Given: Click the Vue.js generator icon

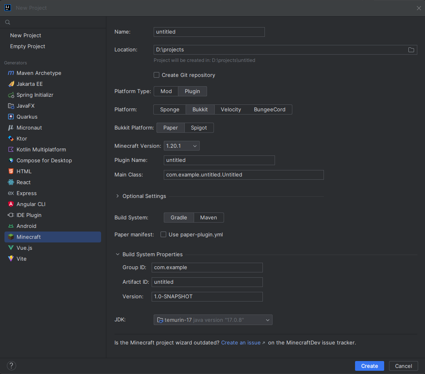Looking at the screenshot, I should pyautogui.click(x=11, y=248).
